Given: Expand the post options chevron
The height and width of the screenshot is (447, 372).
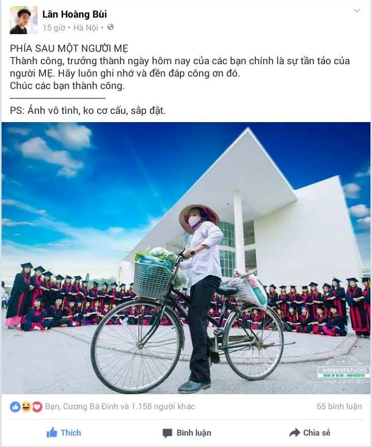Looking at the screenshot, I should (357, 11).
